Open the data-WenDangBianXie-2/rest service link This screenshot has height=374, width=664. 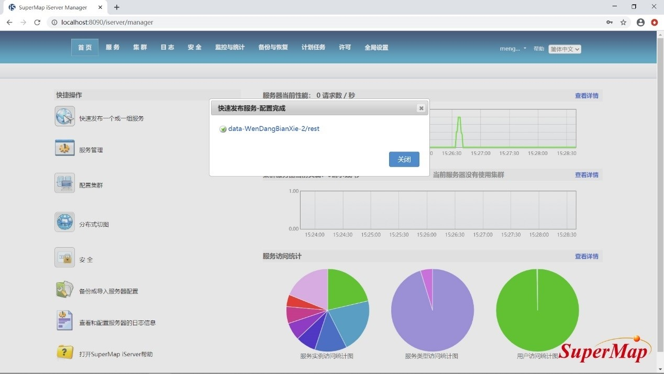pyautogui.click(x=273, y=129)
